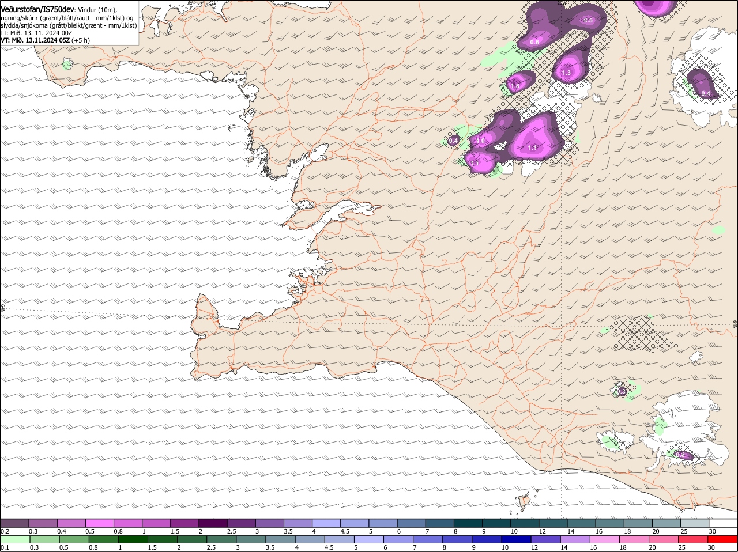The image size is (738, 552).
Task: Select dark purple 2 swatch in upper legend
Action: coord(213,523)
